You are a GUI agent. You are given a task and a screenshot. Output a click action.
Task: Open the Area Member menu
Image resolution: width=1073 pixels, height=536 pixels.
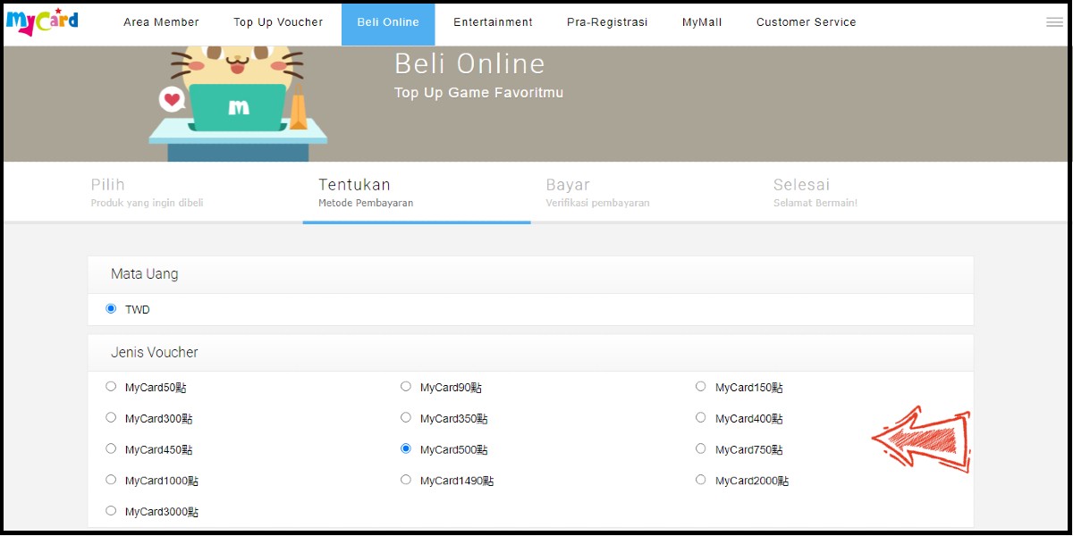(162, 22)
